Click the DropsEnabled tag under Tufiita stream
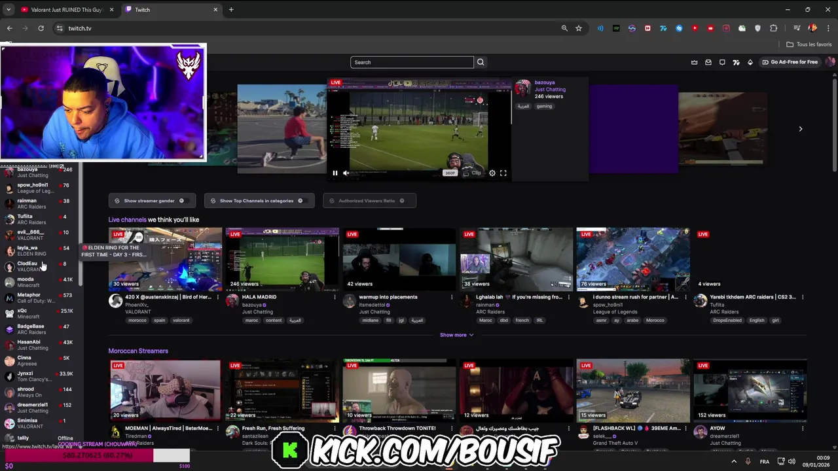This screenshot has width=838, height=471. (x=727, y=321)
